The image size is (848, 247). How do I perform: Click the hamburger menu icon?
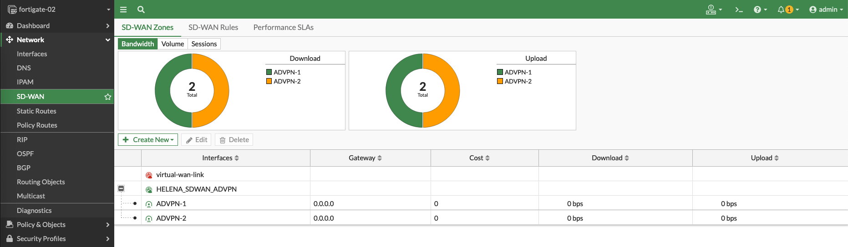pyautogui.click(x=123, y=10)
